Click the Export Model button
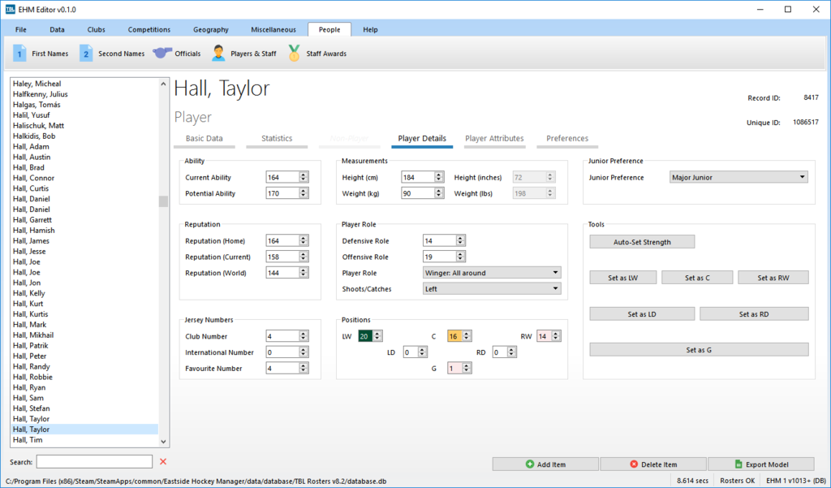Viewport: 831px width, 488px height. (x=761, y=464)
